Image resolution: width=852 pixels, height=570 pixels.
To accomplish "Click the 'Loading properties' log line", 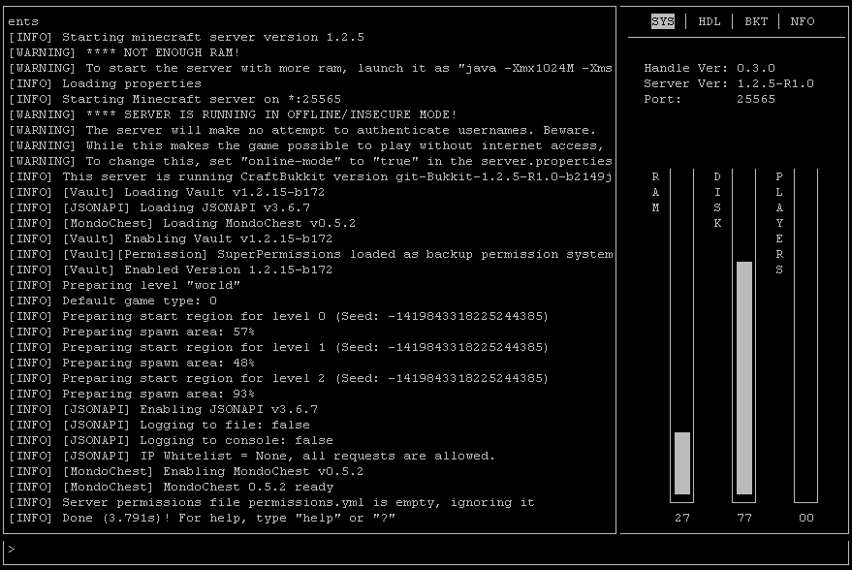I will [105, 83].
